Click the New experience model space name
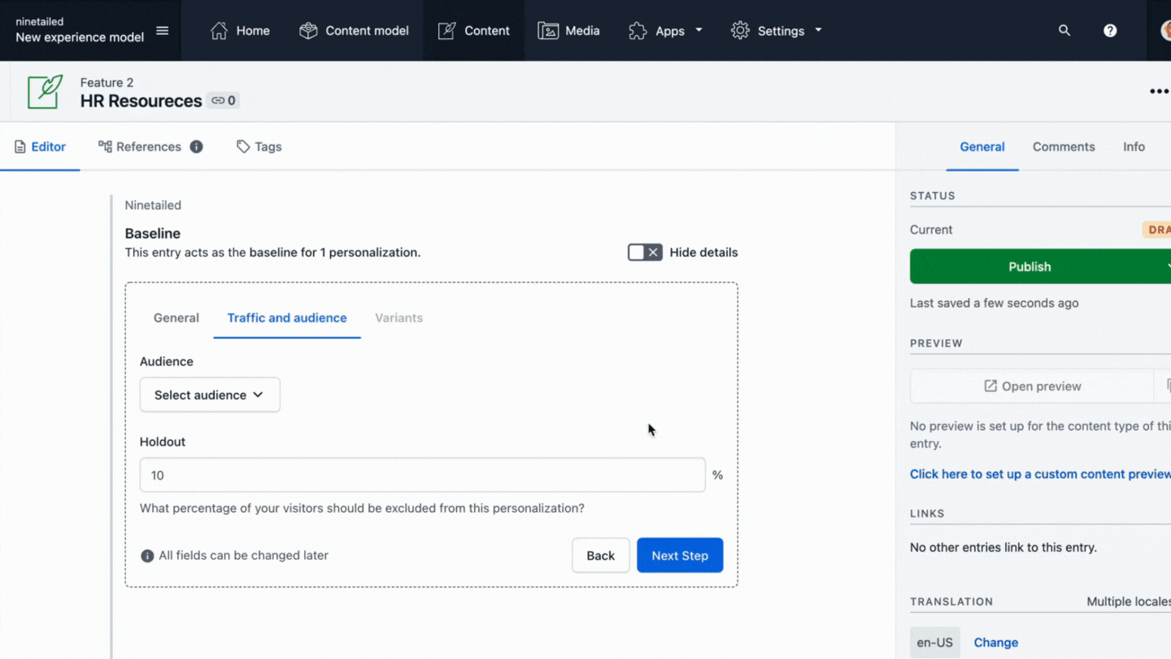Screen dimensions: 1171x659 80,37
